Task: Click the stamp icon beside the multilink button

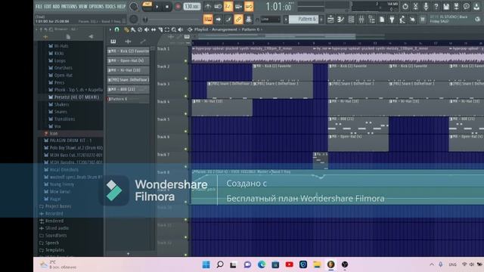Action: (x=249, y=20)
